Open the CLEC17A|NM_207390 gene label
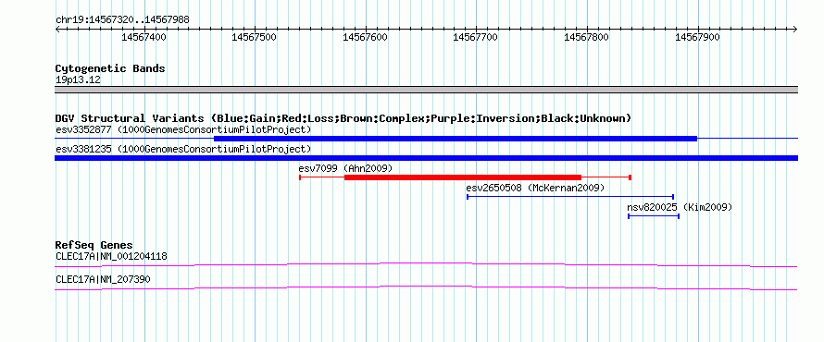Screen dimensions: 824x342 click(x=103, y=279)
